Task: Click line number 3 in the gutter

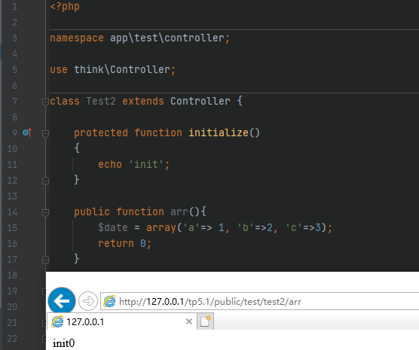Action: tap(14, 38)
